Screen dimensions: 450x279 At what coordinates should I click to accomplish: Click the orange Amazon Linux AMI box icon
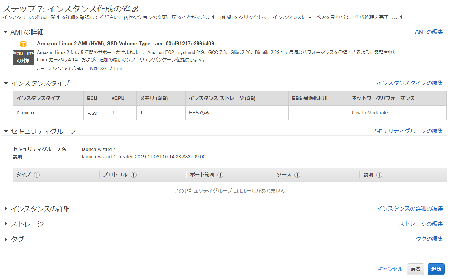23,44
